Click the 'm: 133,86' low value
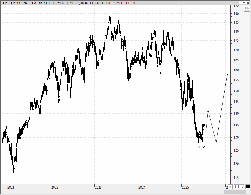The width and height of the screenshot is (251, 195). coord(92,3)
